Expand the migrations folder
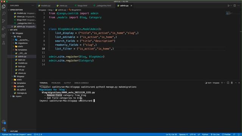The width and height of the screenshot is (242, 136). (x=13, y=43)
